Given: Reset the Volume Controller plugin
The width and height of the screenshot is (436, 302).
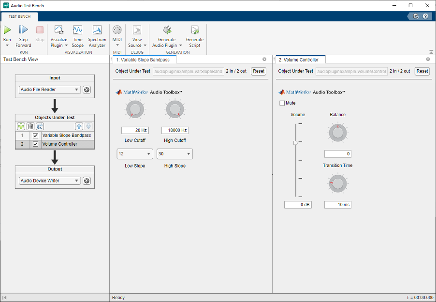Looking at the screenshot, I should point(421,71).
